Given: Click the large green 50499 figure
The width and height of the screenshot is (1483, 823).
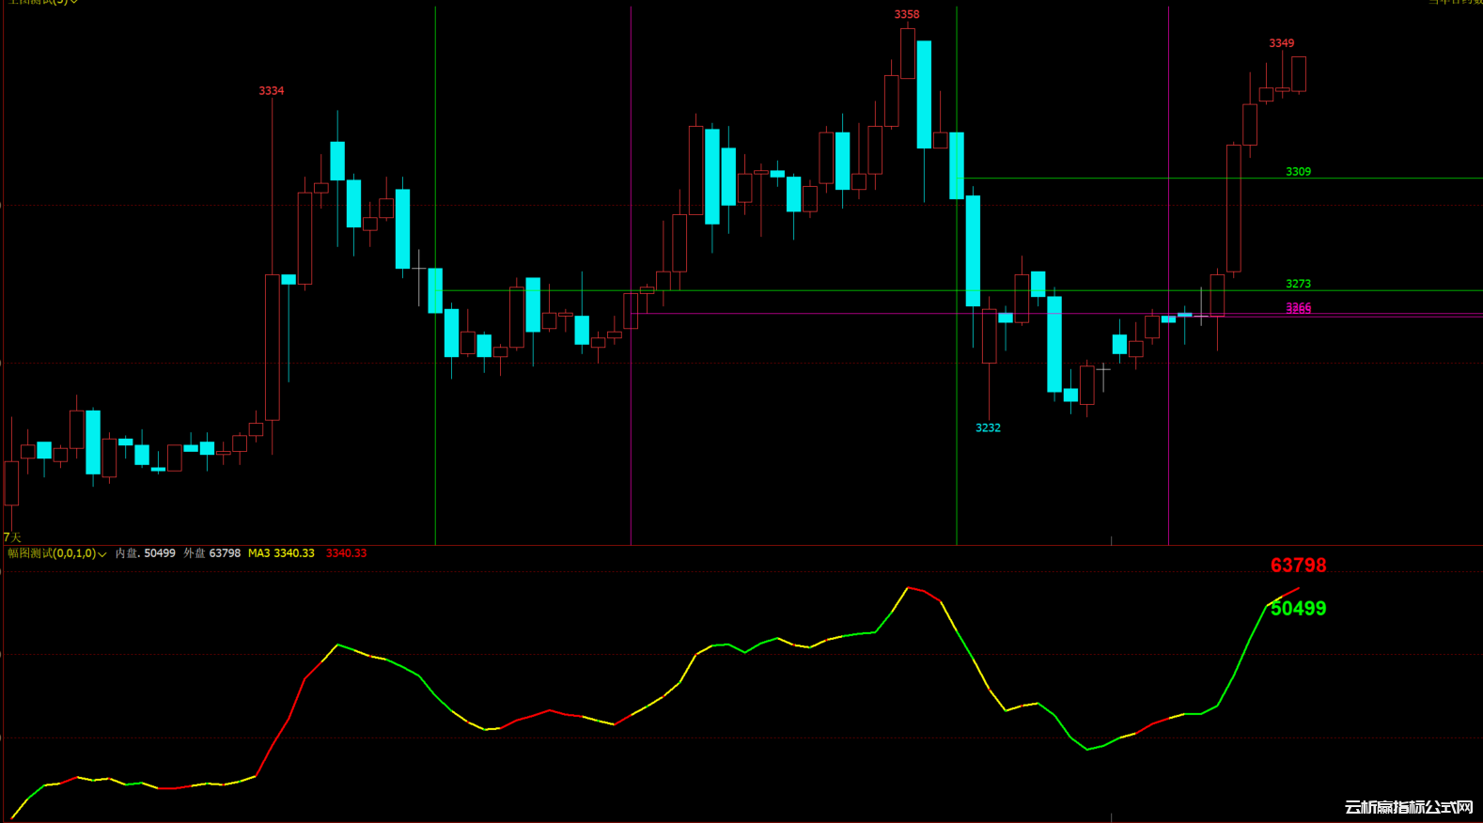Looking at the screenshot, I should point(1299,609).
